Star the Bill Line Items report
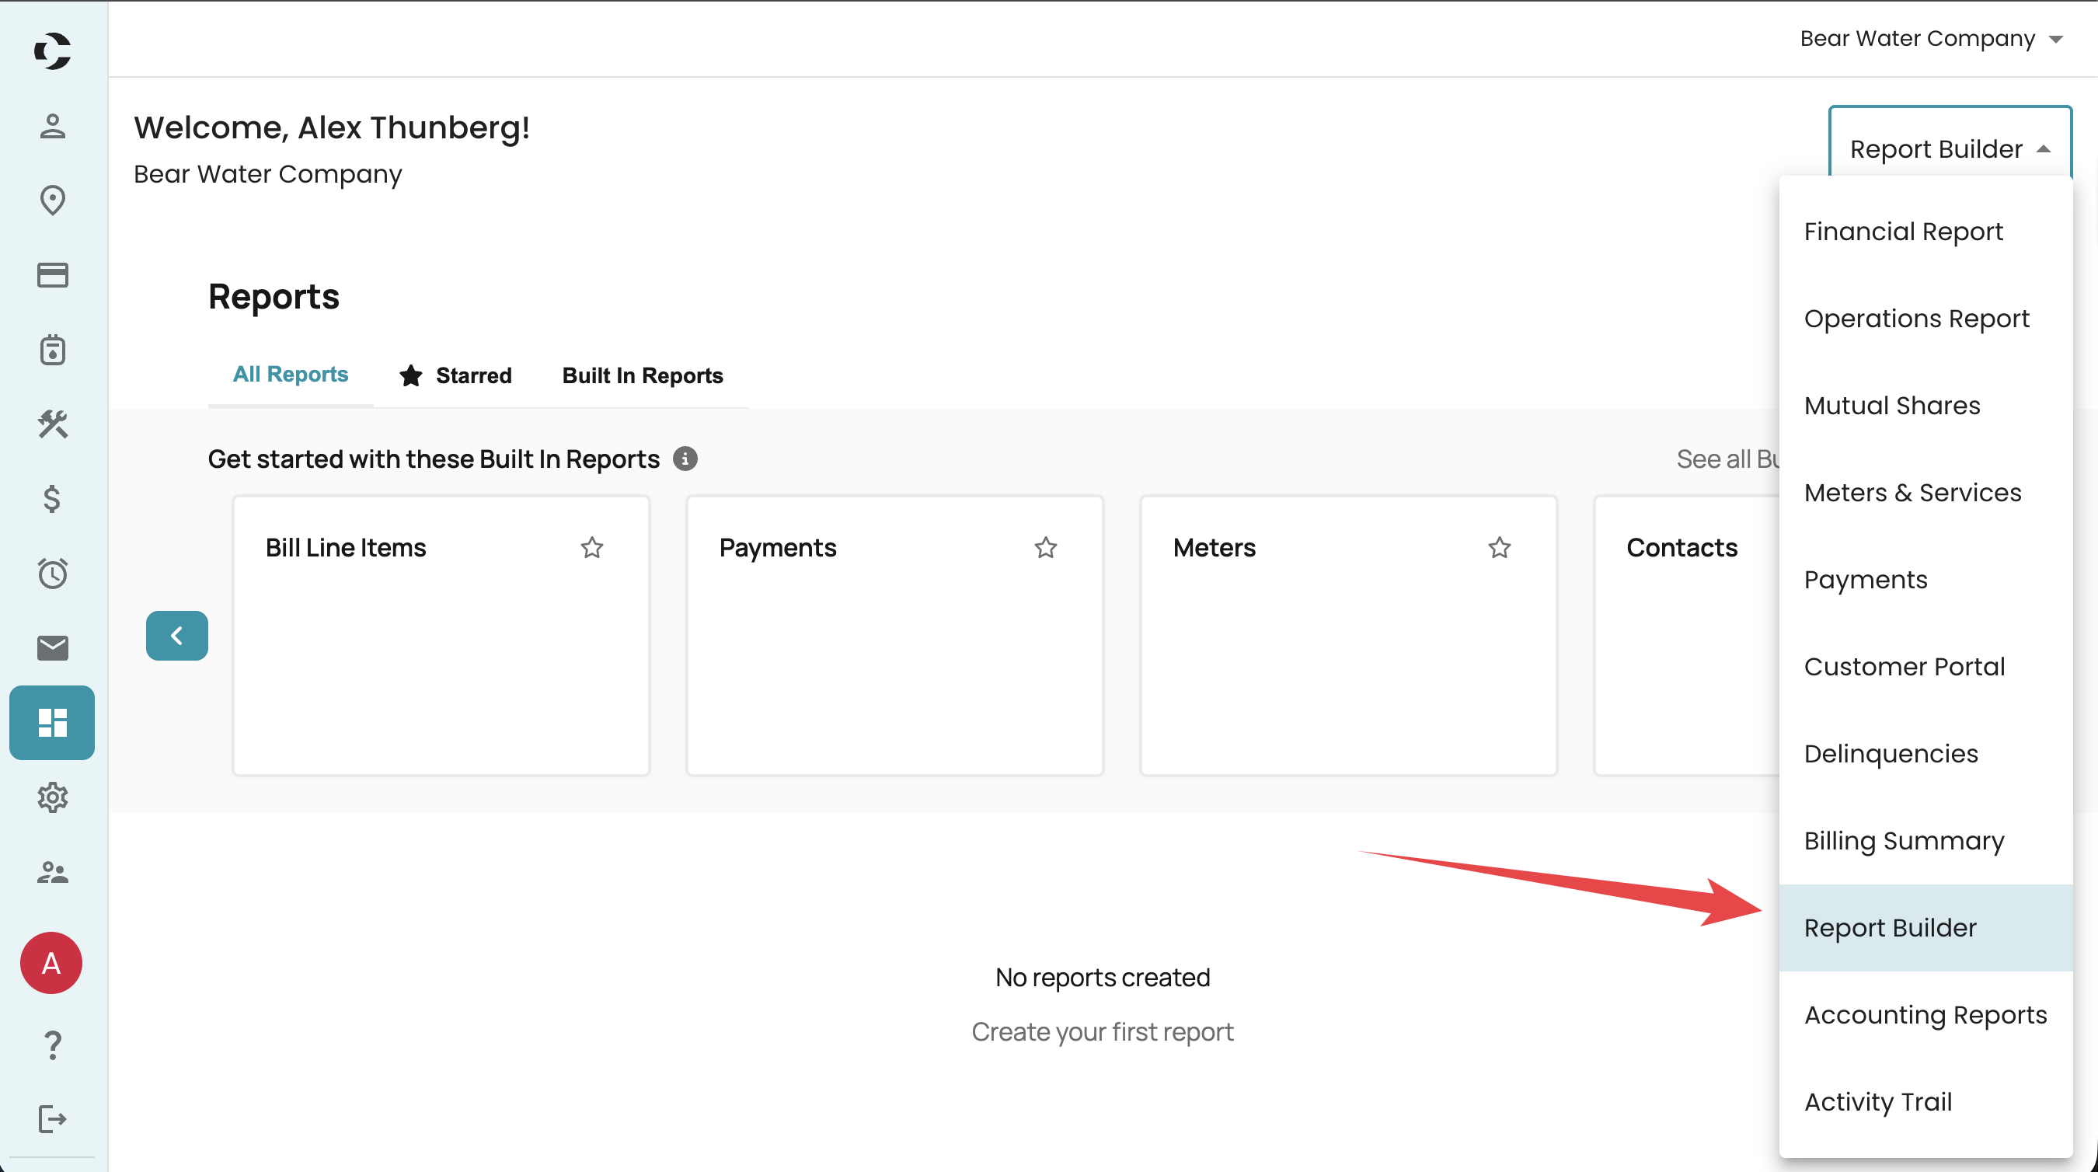Viewport: 2098px width, 1172px height. coord(592,548)
